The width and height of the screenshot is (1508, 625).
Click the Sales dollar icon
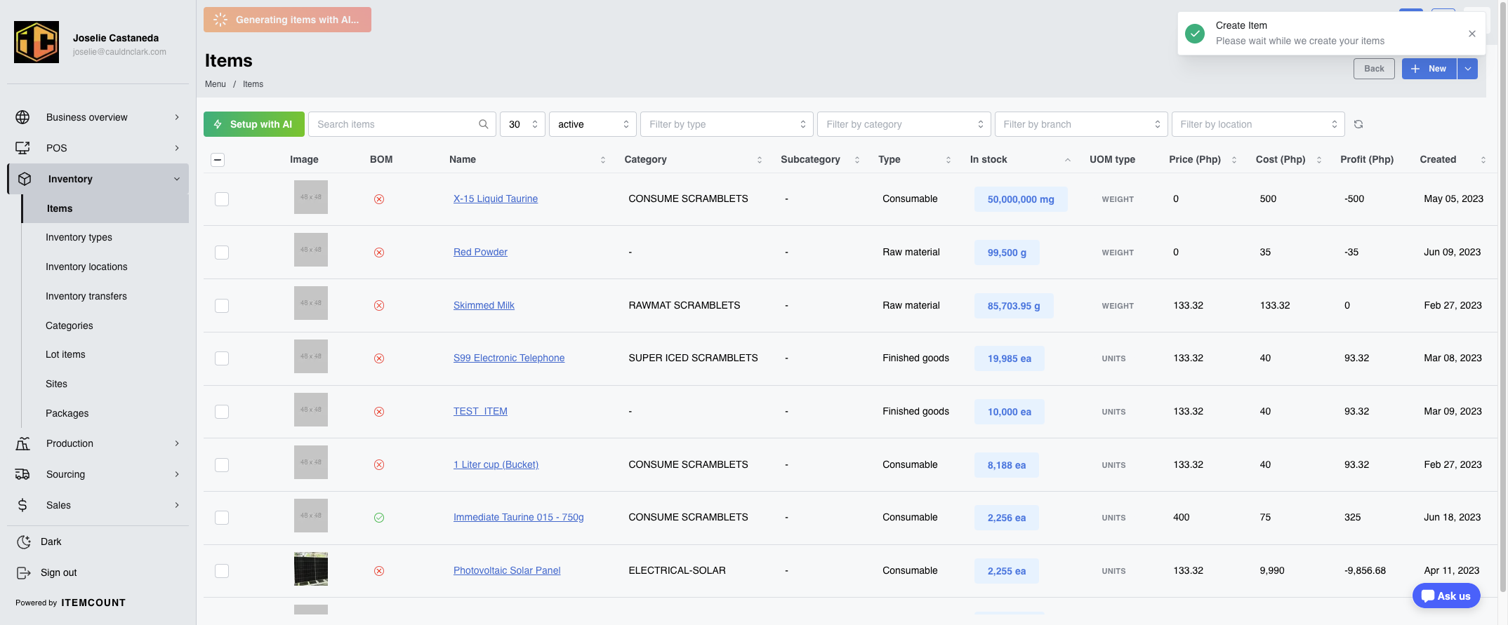(x=22, y=505)
